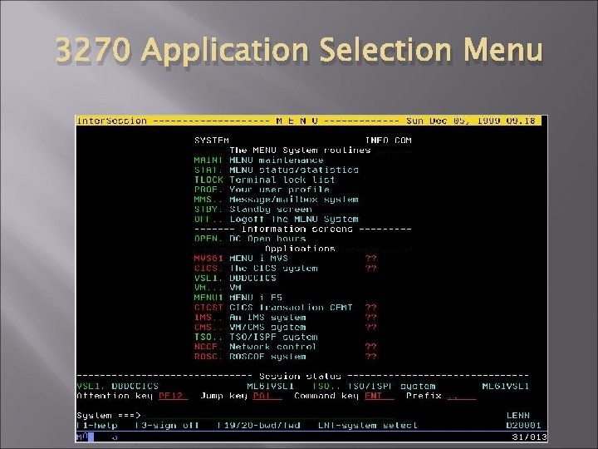598x449 pixels.
Task: Select CMS VM/CMS system row
Action: point(285,328)
